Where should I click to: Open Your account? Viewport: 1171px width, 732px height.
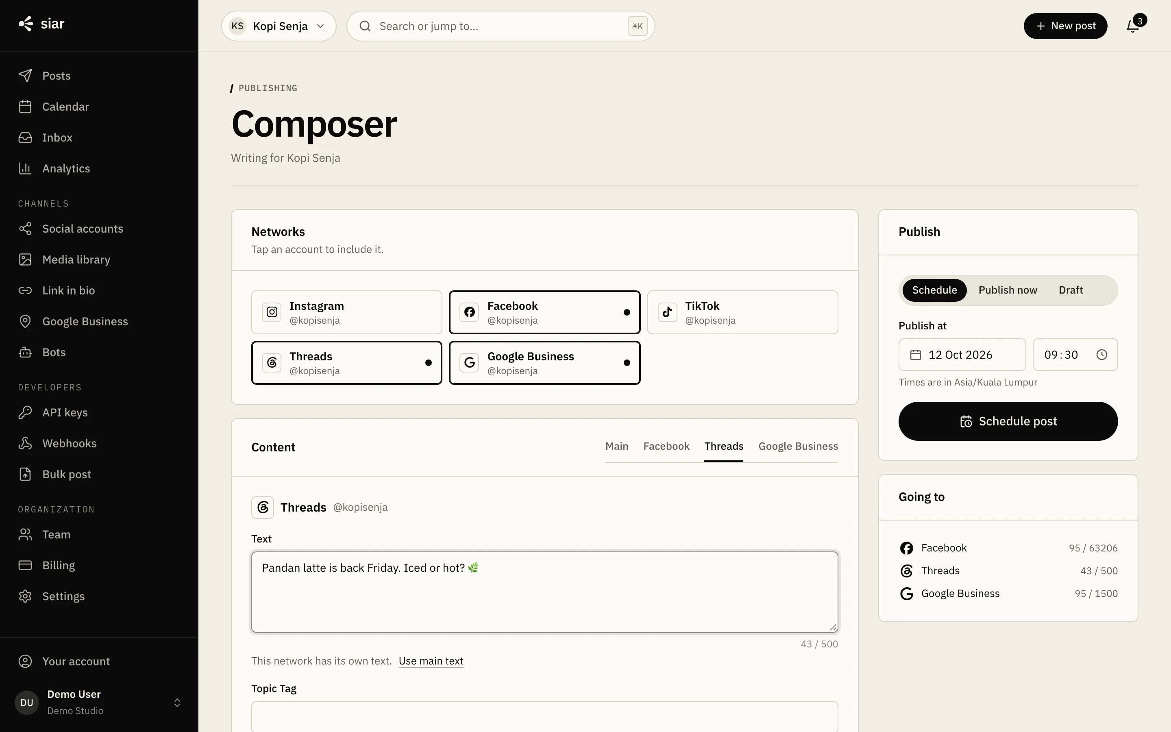99,661
